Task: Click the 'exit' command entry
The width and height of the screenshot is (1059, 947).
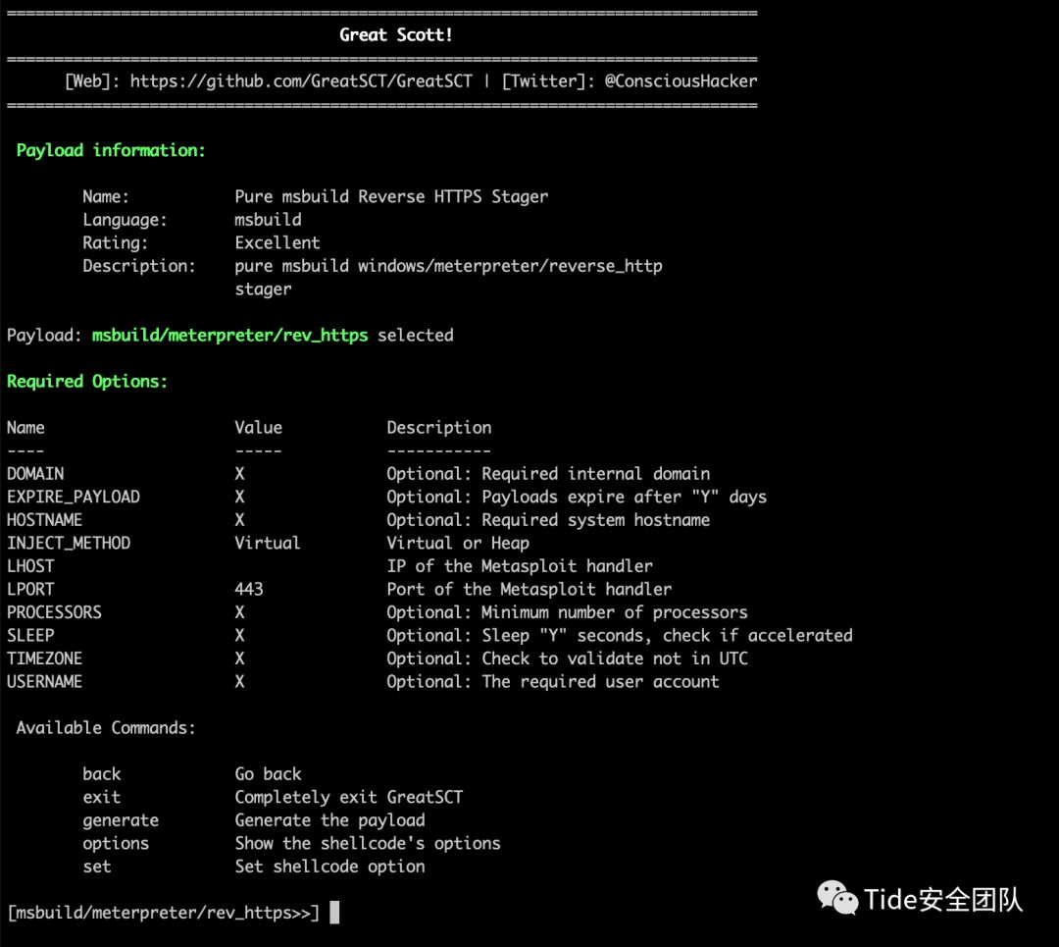Action: click(102, 797)
